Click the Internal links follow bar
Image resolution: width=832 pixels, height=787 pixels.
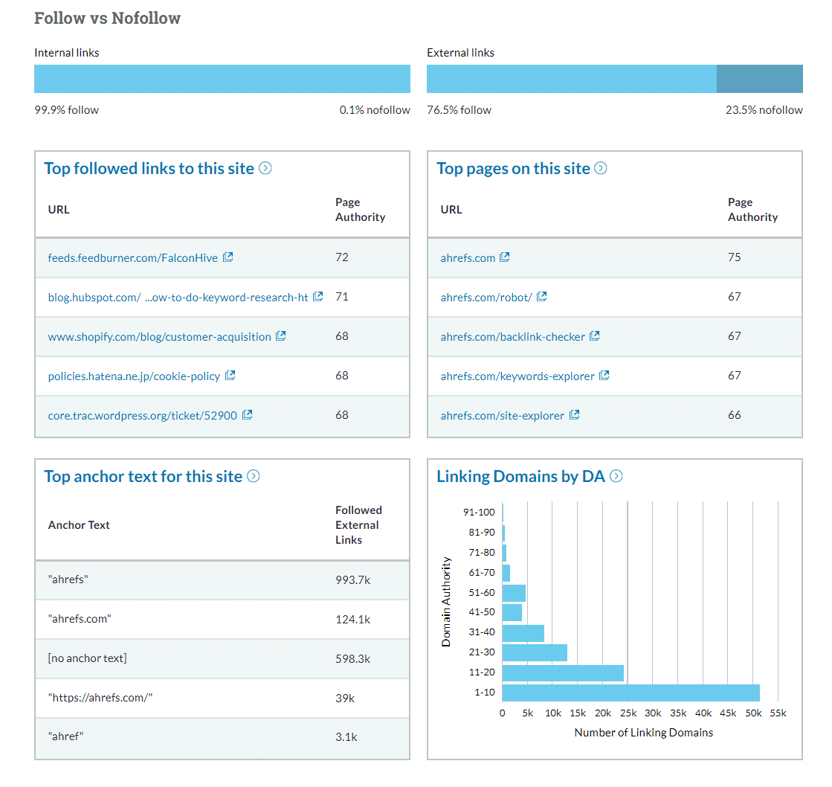(x=222, y=79)
